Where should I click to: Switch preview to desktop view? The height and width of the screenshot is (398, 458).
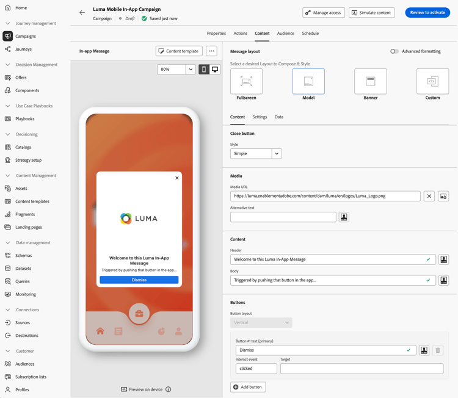click(x=215, y=69)
